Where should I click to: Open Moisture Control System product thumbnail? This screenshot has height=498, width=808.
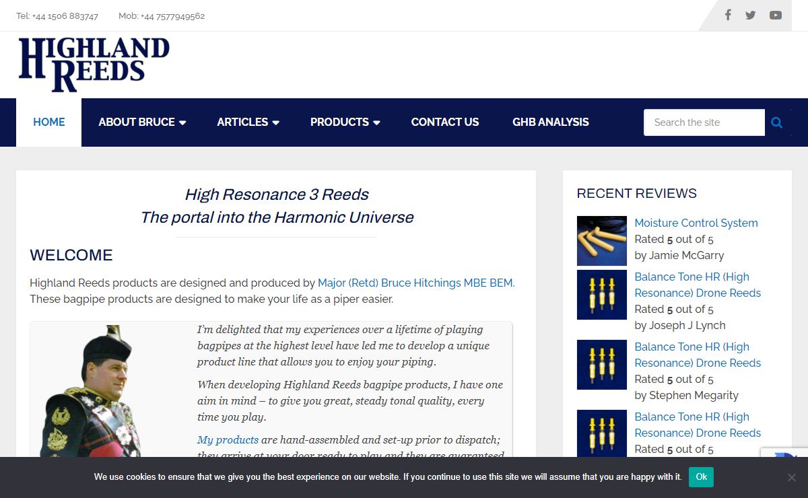tap(602, 241)
